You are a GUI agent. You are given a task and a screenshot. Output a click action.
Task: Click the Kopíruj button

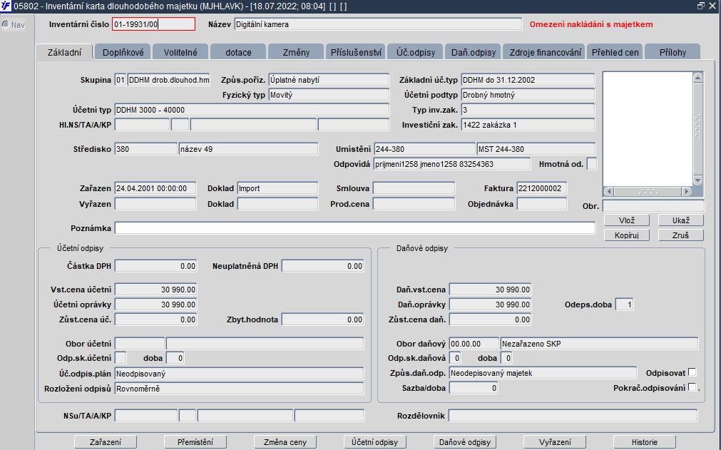[627, 235]
